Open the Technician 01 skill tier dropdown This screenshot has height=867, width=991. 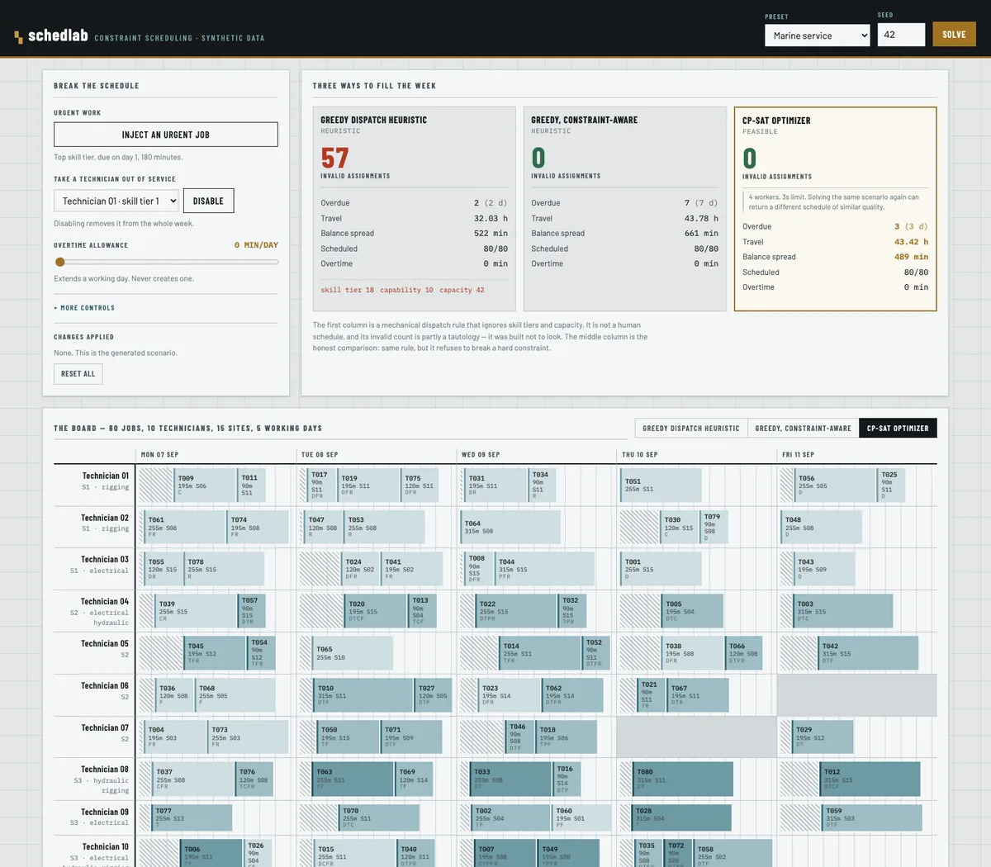click(116, 201)
